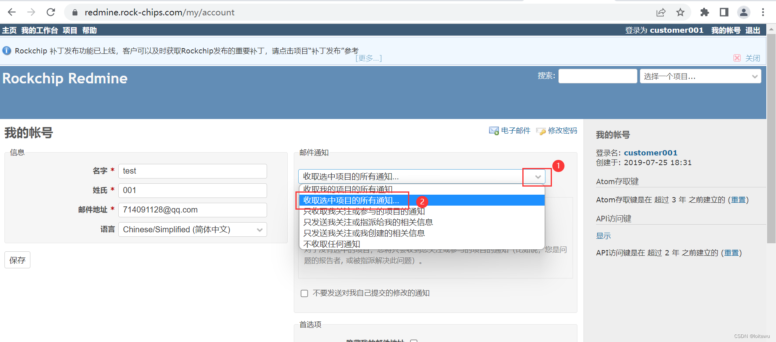Select option 不收取任何通知

(421, 244)
